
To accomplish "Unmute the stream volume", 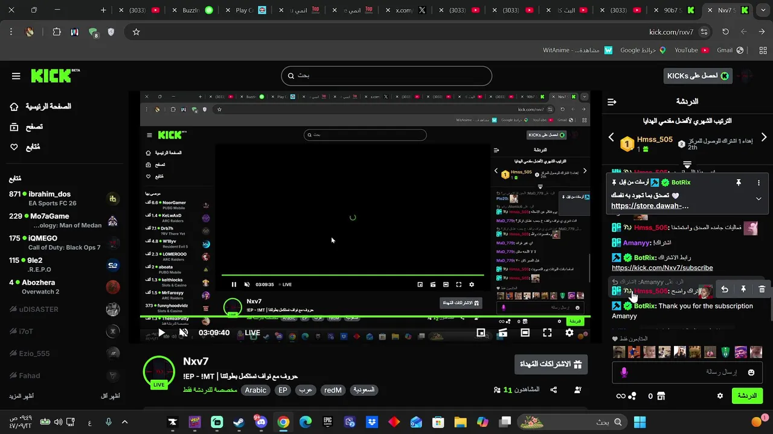I will [x=184, y=333].
